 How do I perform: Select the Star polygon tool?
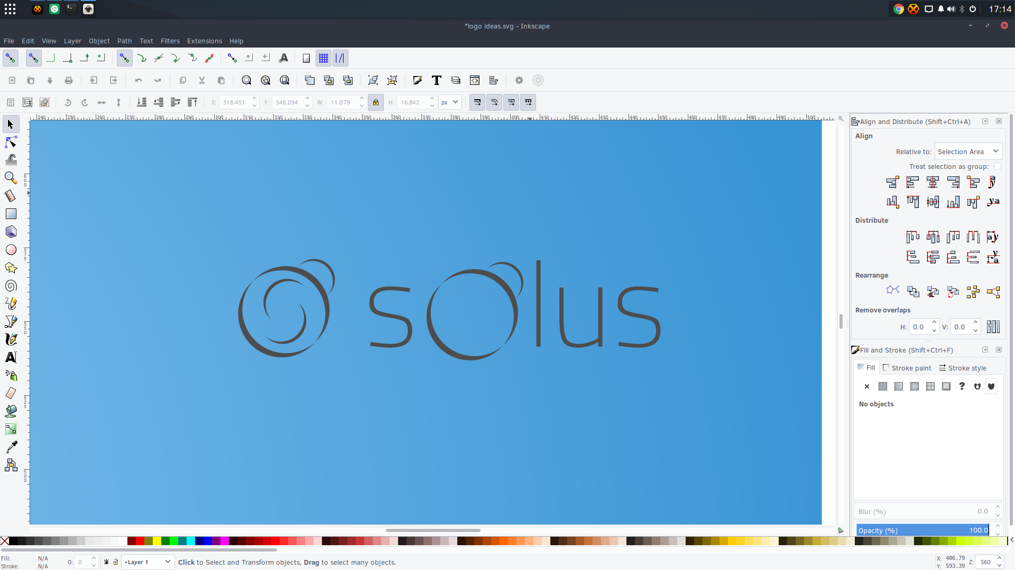11,268
